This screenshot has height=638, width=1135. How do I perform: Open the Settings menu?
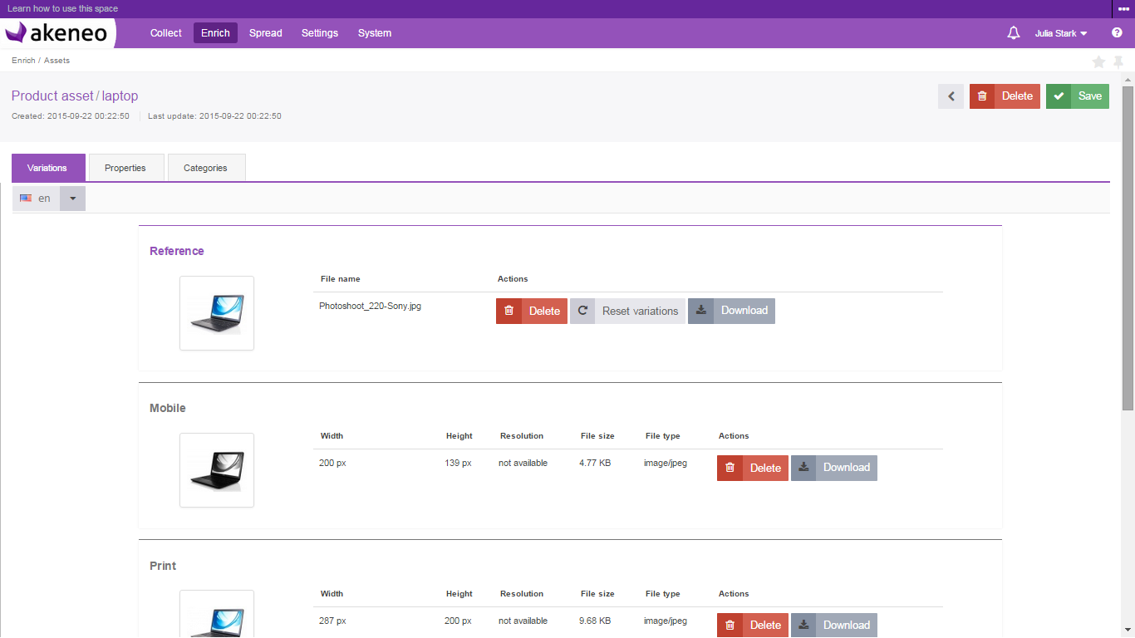[x=320, y=33]
